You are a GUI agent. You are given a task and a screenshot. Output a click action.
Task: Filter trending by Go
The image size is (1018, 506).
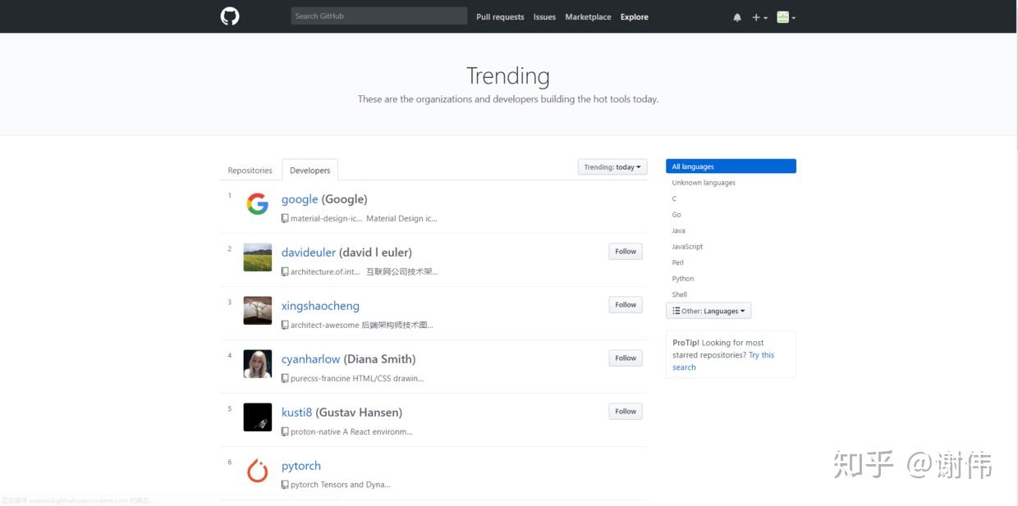[676, 215]
